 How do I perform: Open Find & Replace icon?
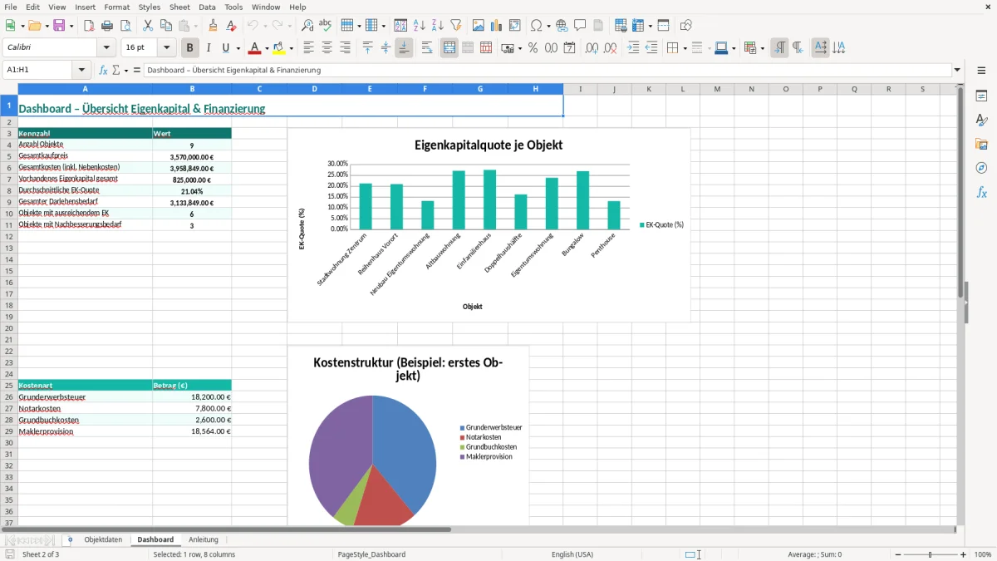pos(307,26)
